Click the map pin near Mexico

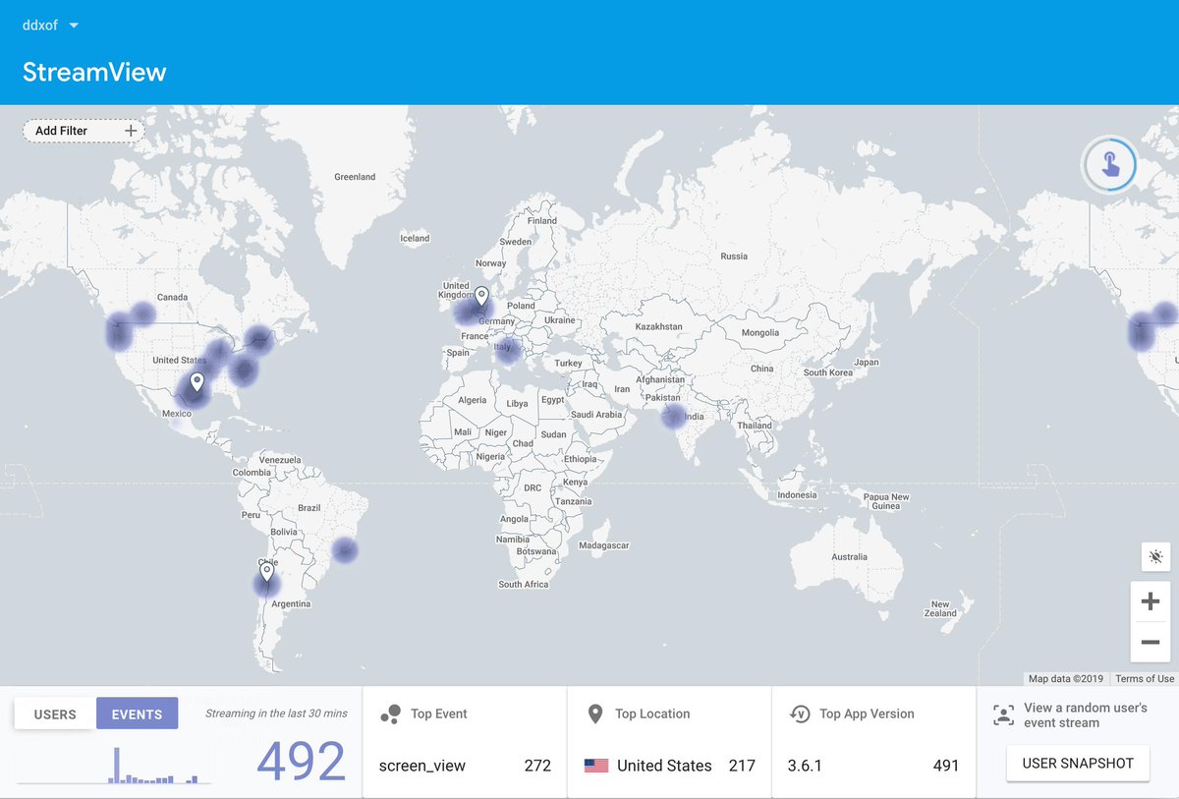(197, 382)
